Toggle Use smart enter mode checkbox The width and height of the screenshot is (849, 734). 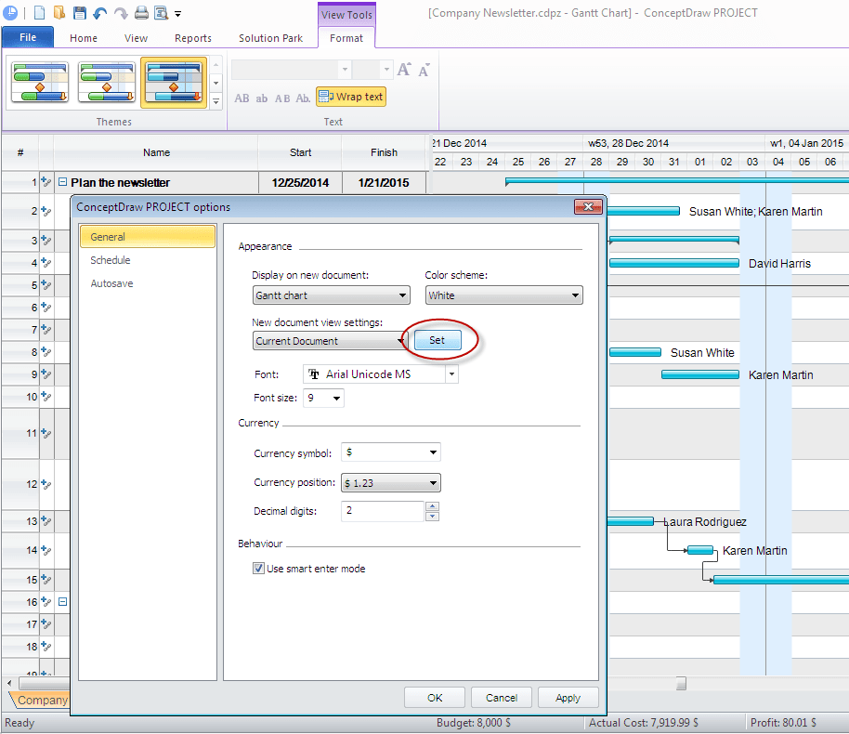coord(259,569)
